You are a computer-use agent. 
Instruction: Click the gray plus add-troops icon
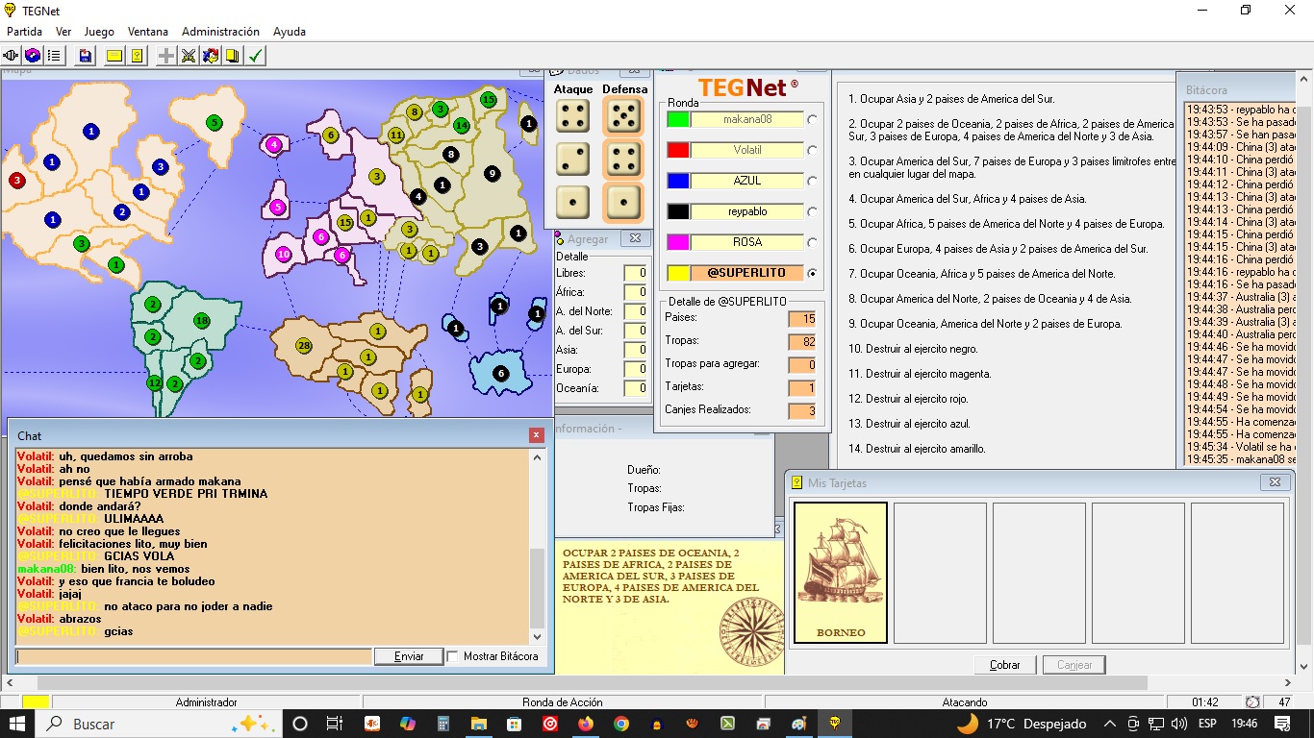(x=166, y=56)
